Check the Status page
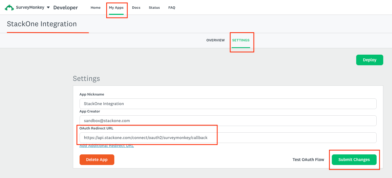The image size is (392, 178). click(154, 8)
